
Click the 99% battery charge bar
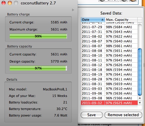coord(38,36)
